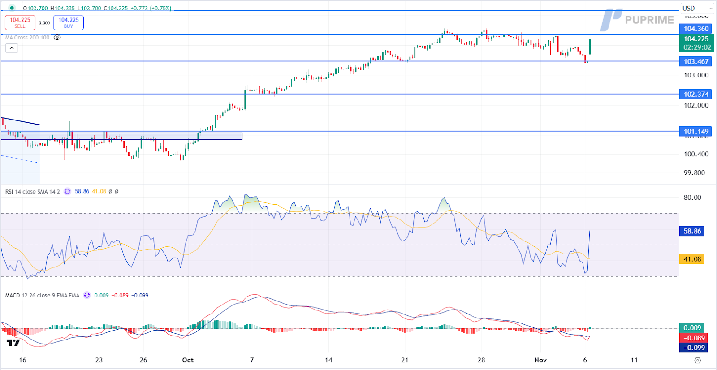Click MACD indicator refresh icon
The width and height of the screenshot is (717, 370).
tap(87, 295)
